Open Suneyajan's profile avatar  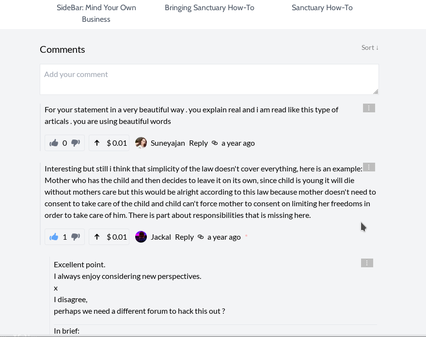(141, 143)
